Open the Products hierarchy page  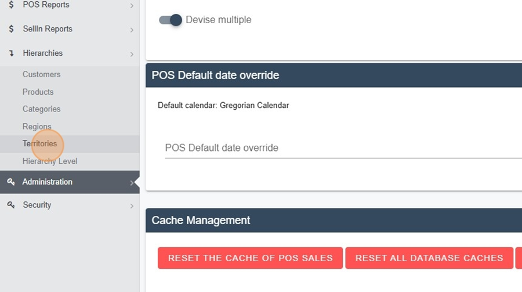click(x=38, y=92)
